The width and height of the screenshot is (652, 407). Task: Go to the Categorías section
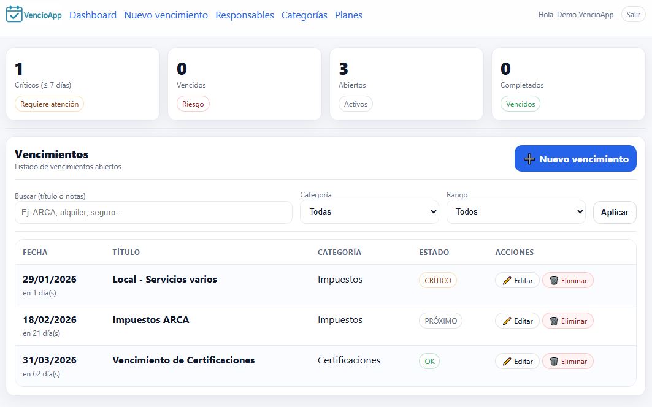pos(304,15)
